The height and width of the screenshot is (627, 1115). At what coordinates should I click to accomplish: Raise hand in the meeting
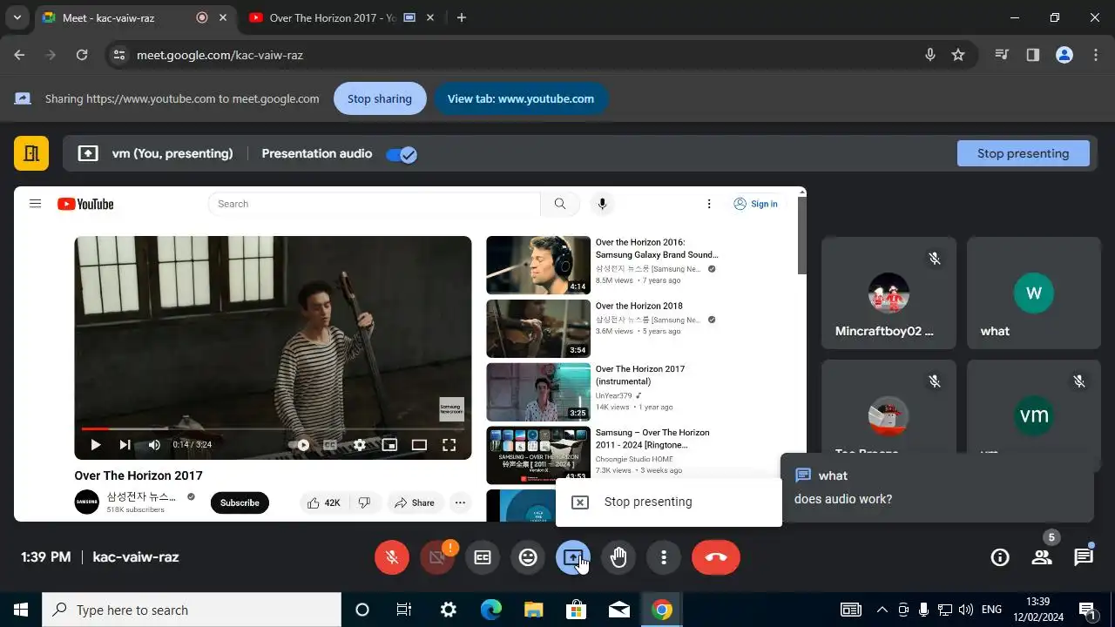tap(618, 557)
